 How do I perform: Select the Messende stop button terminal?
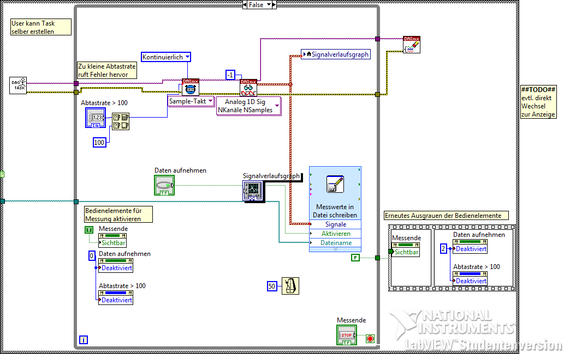347,335
